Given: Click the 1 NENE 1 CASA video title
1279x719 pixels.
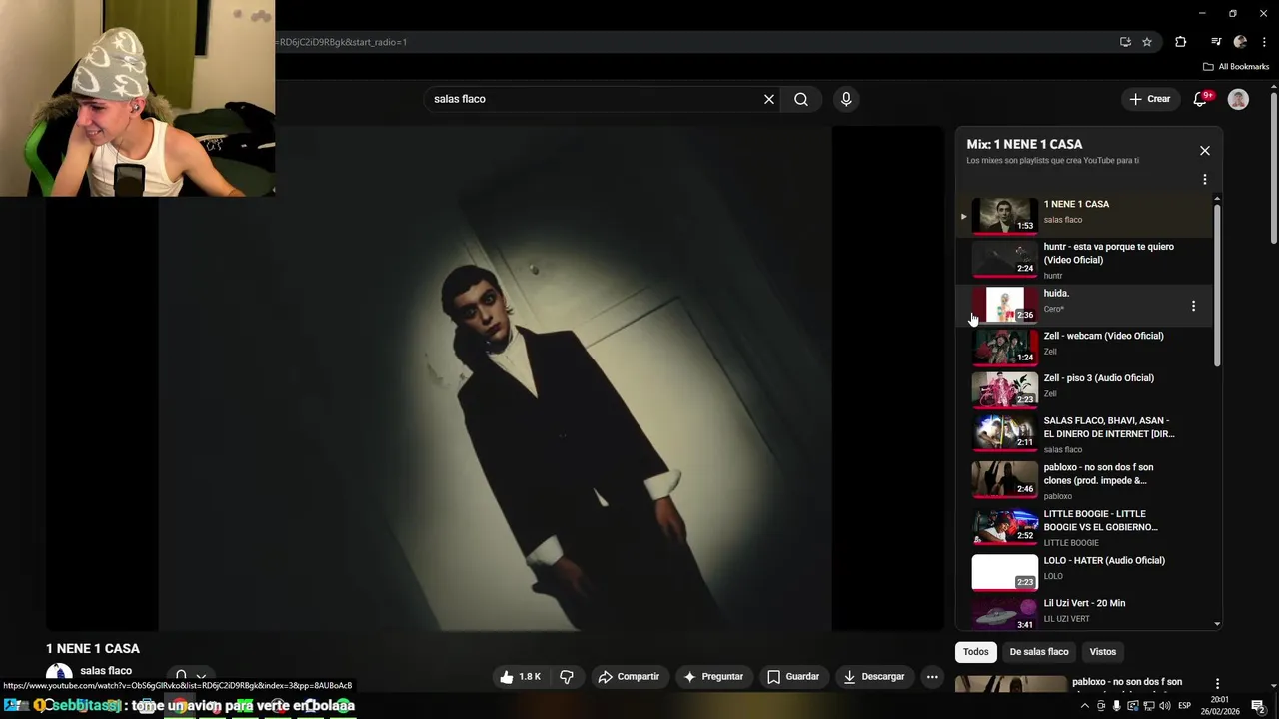Looking at the screenshot, I should click(93, 648).
